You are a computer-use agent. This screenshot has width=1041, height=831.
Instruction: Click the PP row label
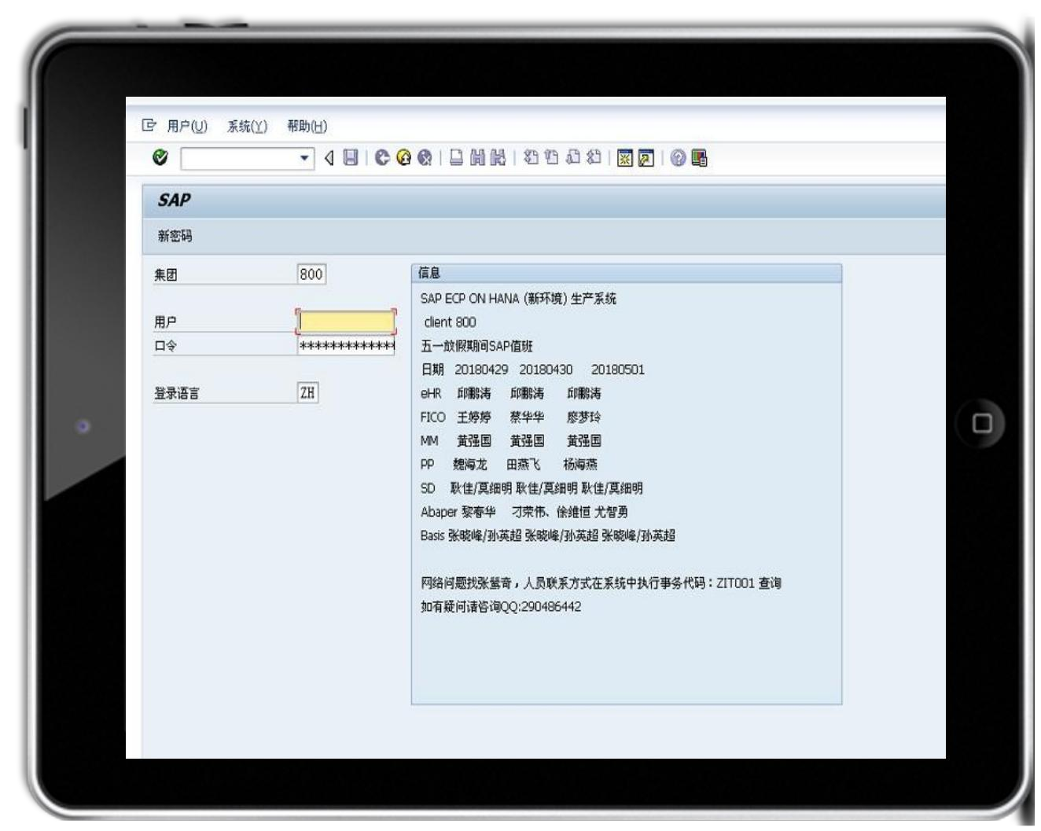tap(427, 464)
